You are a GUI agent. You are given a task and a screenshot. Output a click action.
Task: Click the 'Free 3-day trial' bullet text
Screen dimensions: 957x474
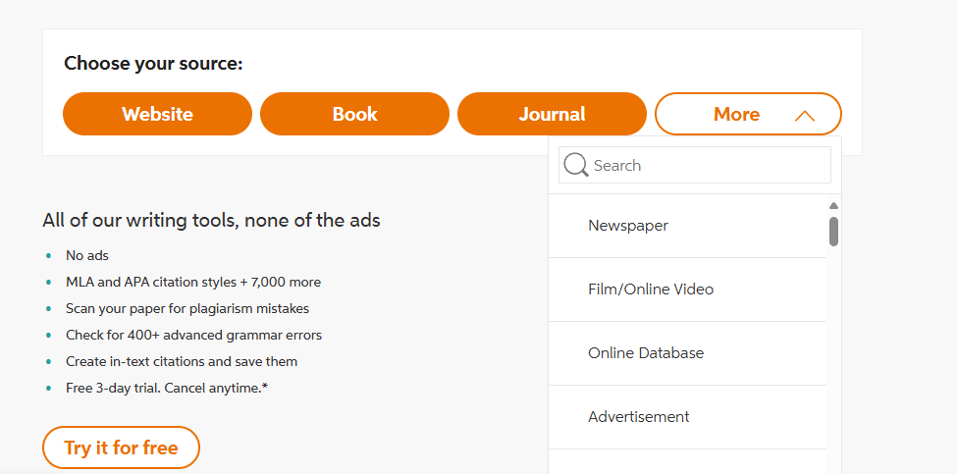(x=167, y=388)
